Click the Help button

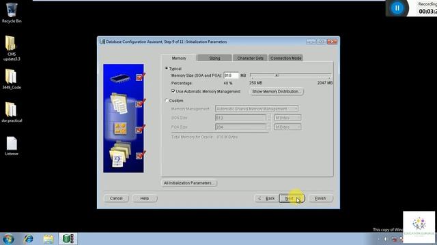[x=144, y=198]
